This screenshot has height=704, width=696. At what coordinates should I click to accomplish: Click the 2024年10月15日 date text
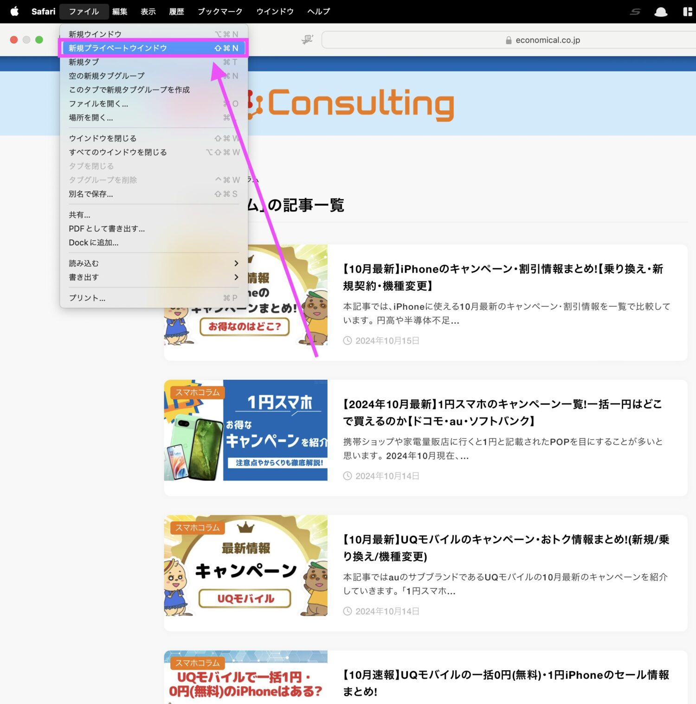pos(387,340)
